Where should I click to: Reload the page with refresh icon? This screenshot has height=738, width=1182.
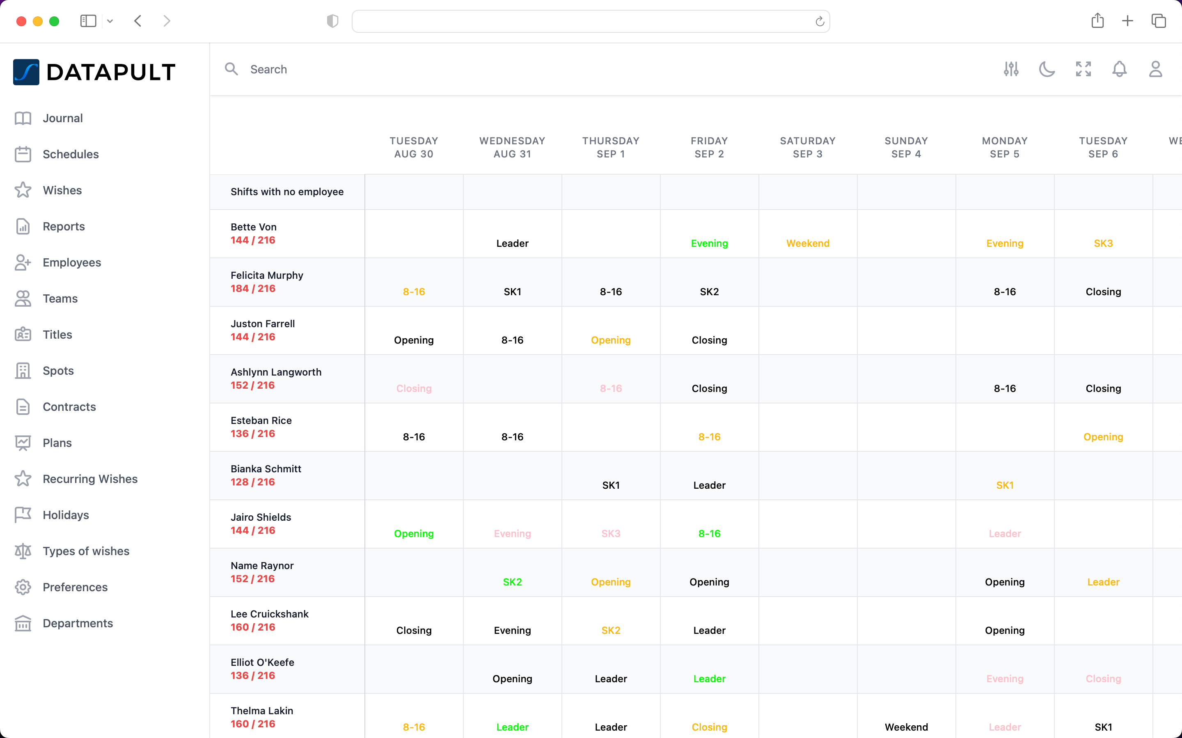(x=820, y=21)
